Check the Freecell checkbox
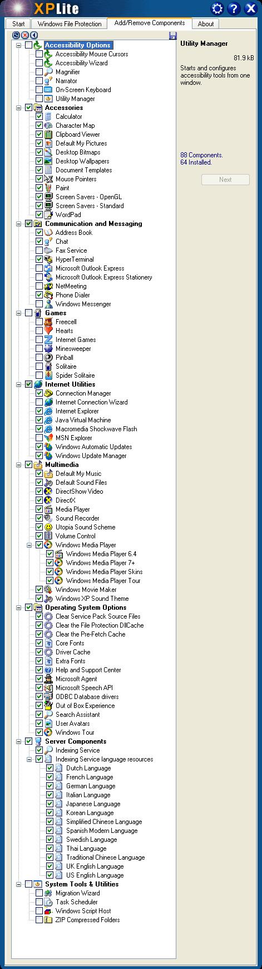The image size is (262, 969). tap(39, 322)
